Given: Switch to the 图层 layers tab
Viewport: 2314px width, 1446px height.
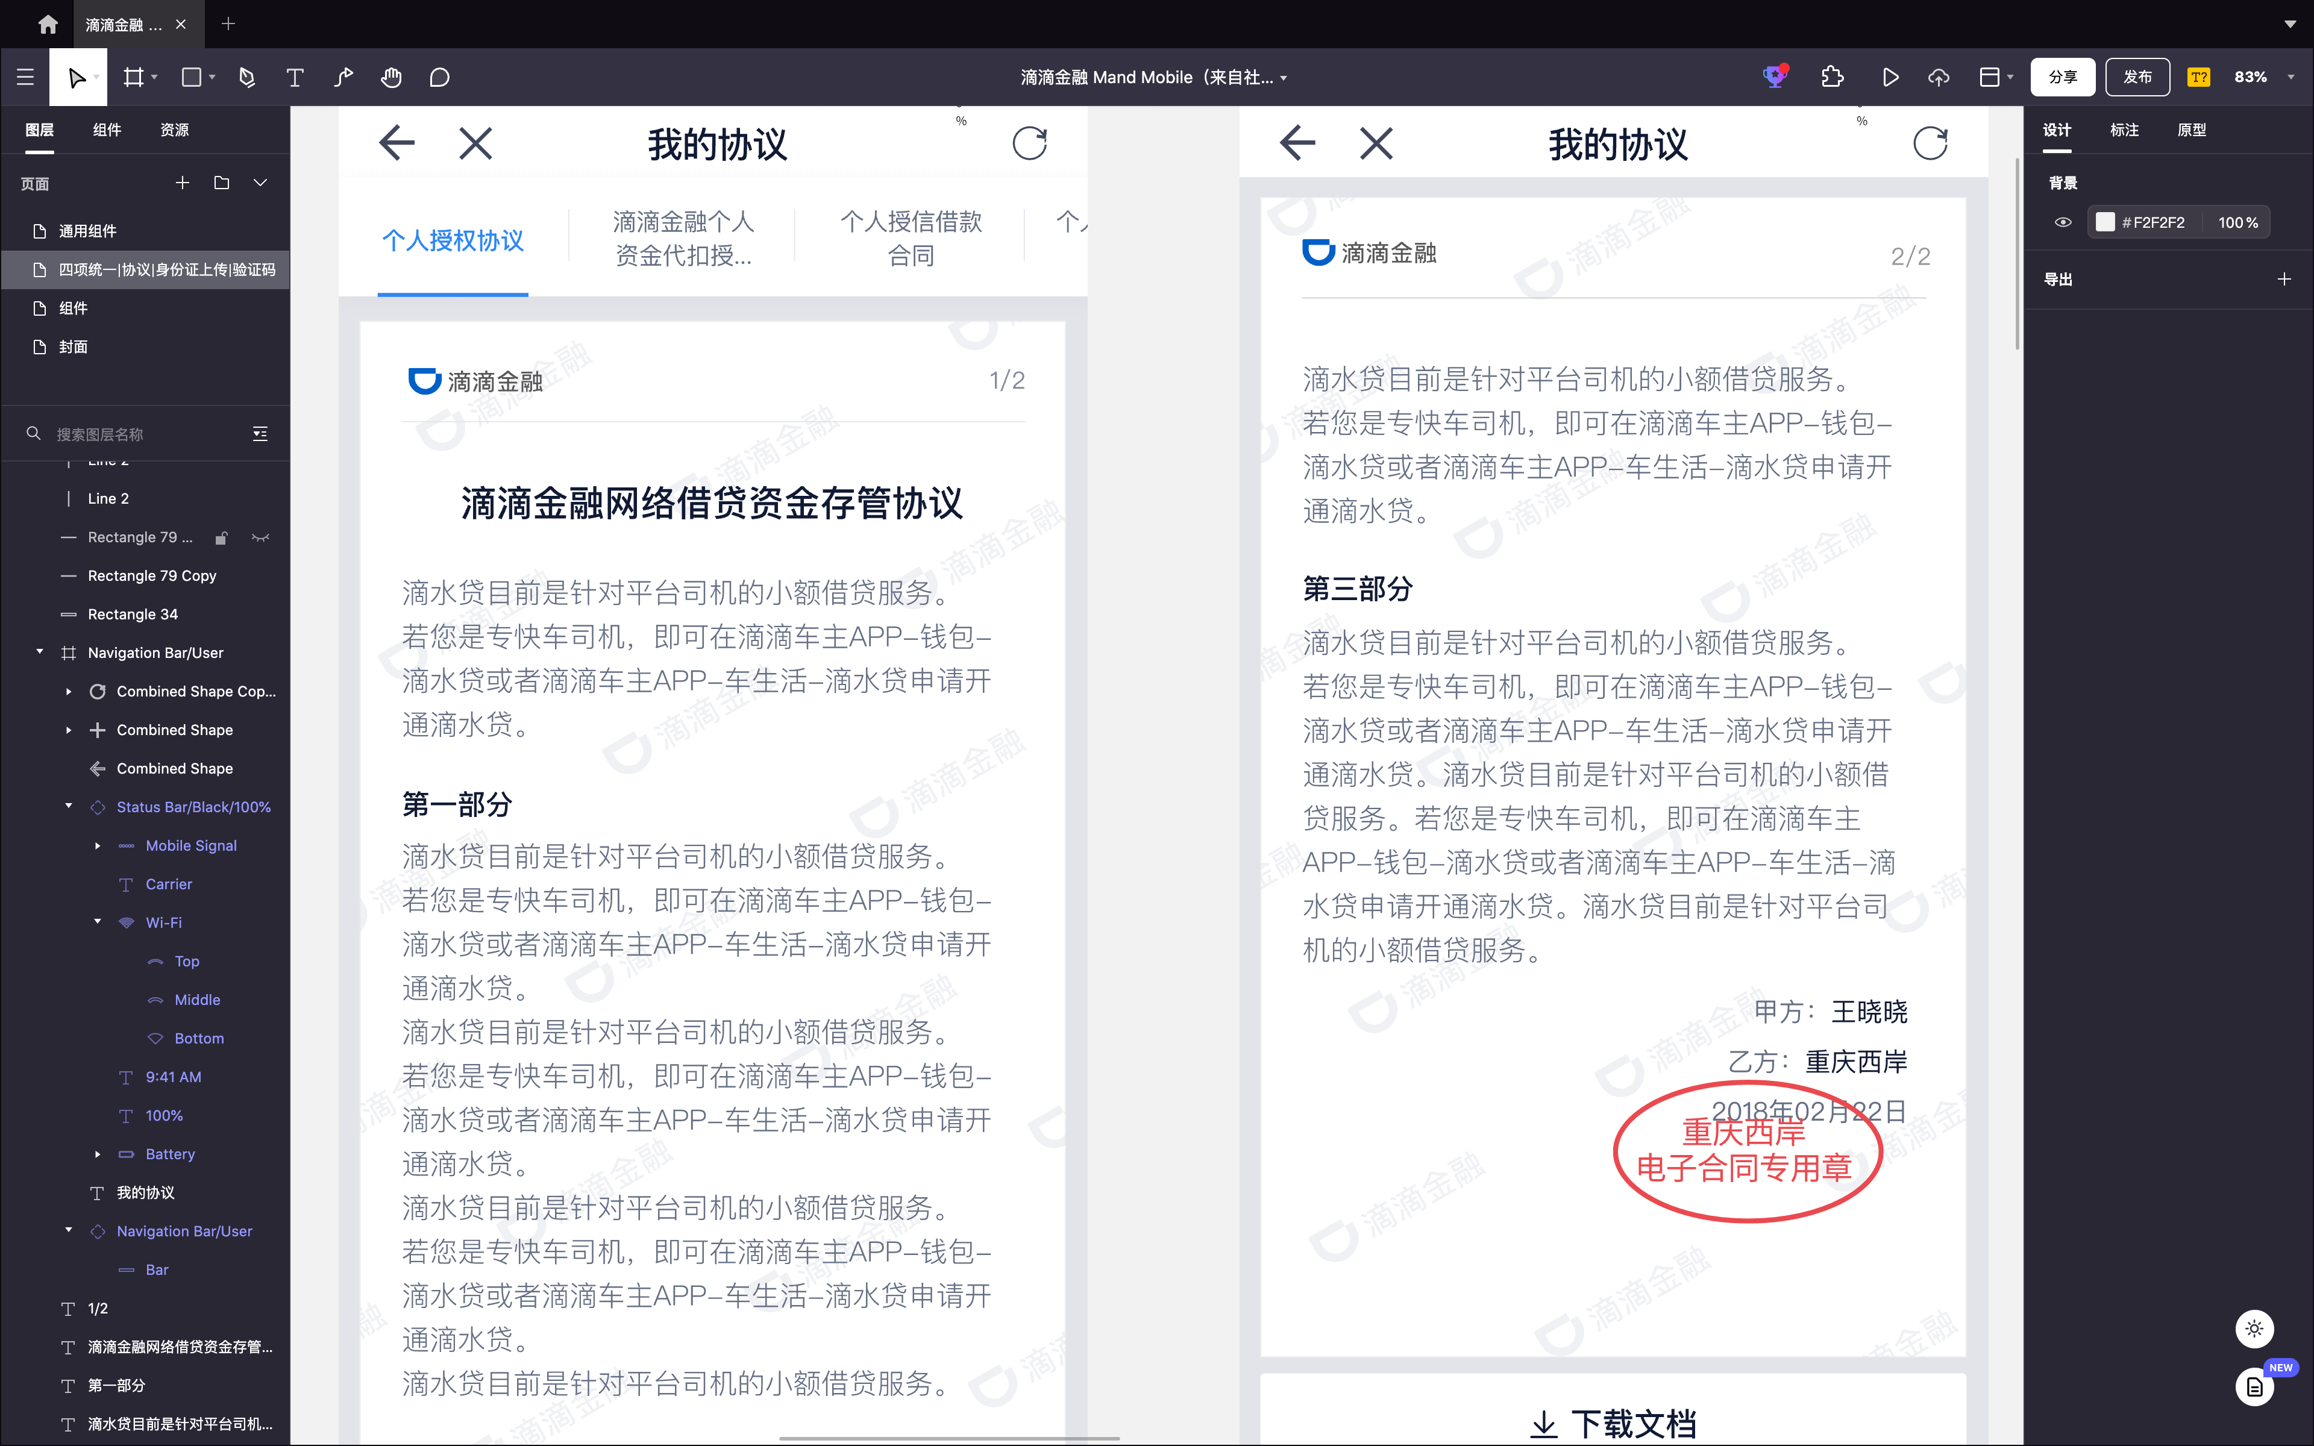Looking at the screenshot, I should click(39, 130).
